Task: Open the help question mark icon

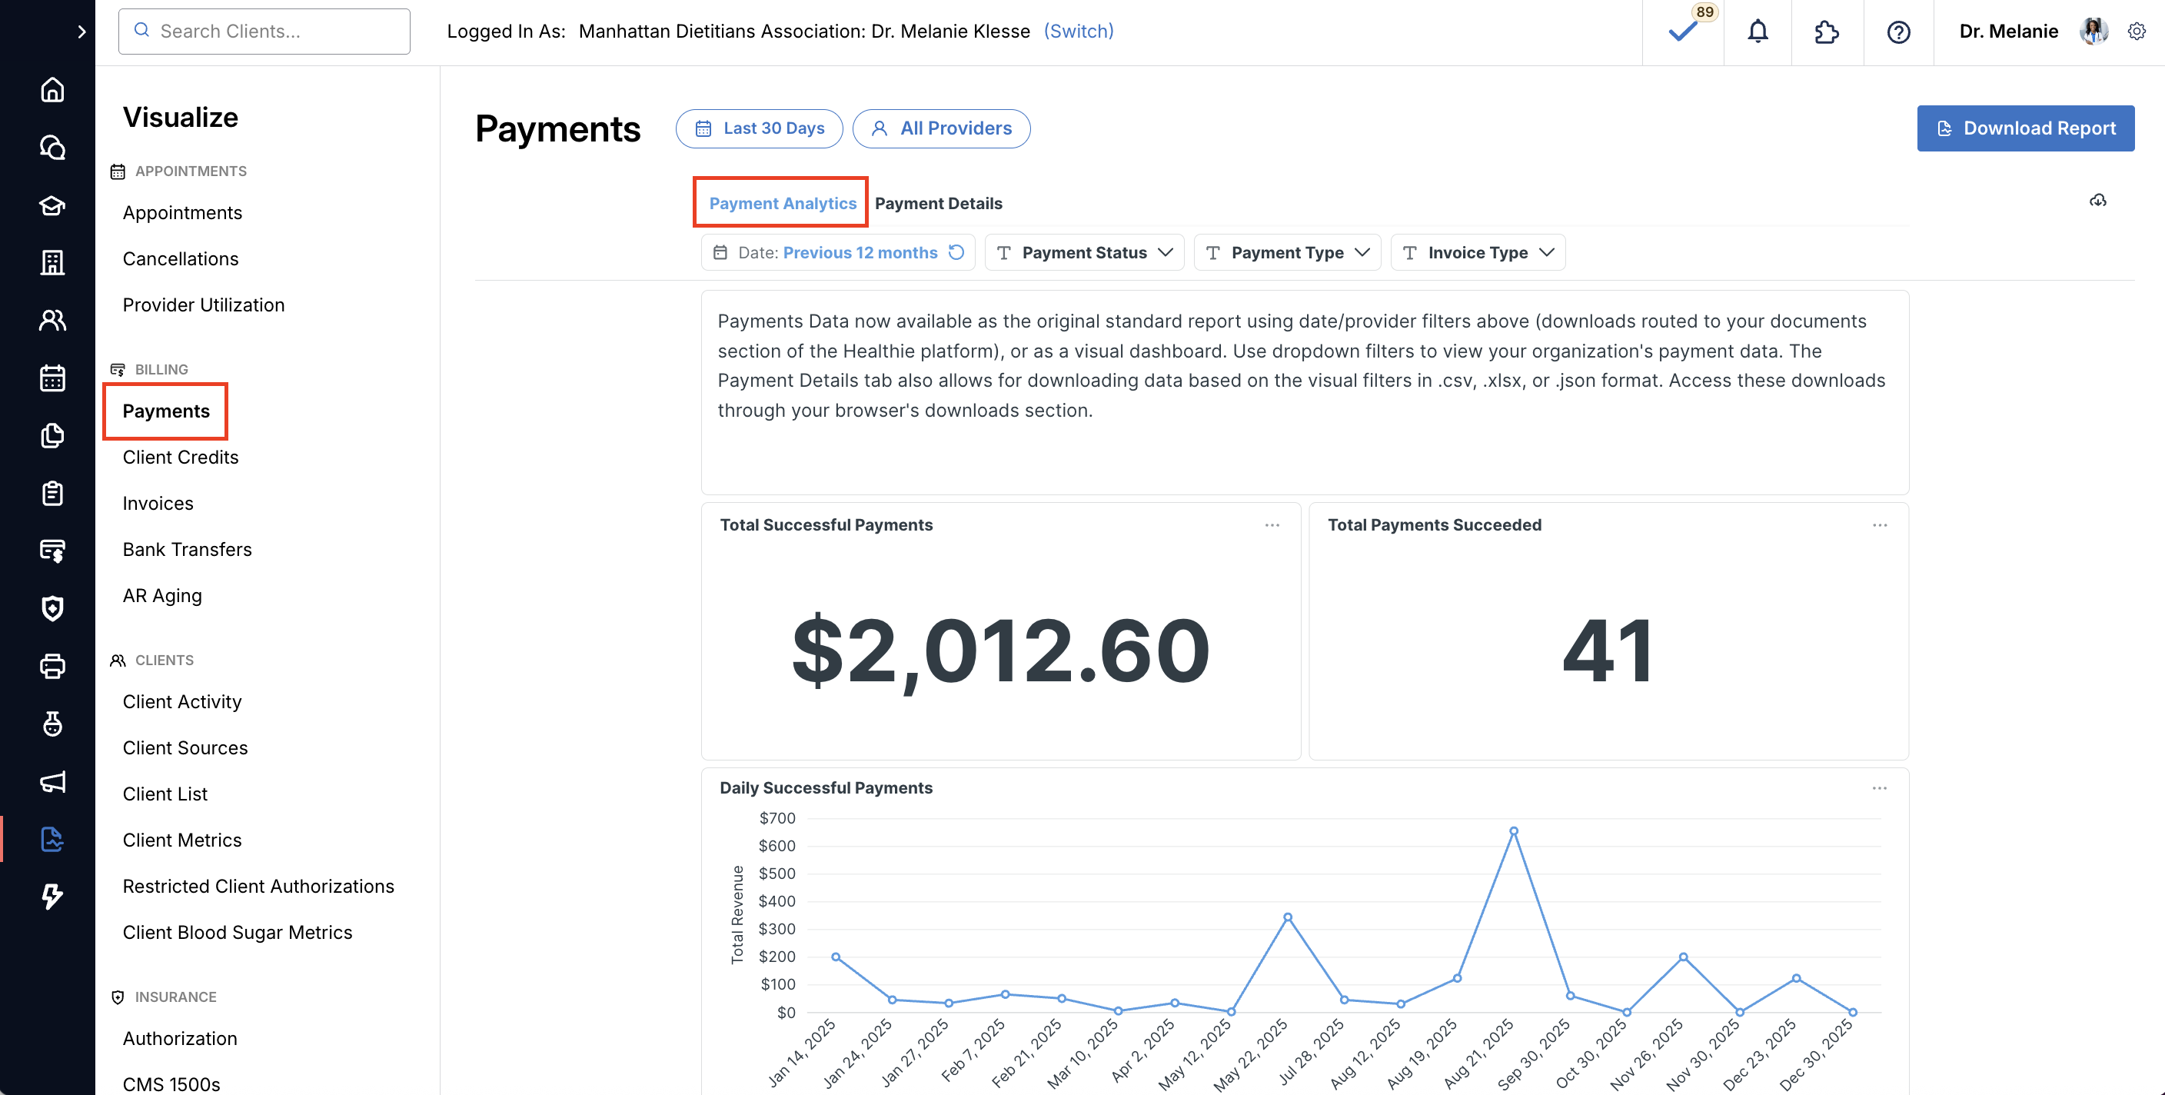Action: [1898, 32]
